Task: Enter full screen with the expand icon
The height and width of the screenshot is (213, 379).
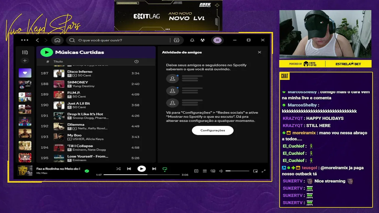Action: 264,171
